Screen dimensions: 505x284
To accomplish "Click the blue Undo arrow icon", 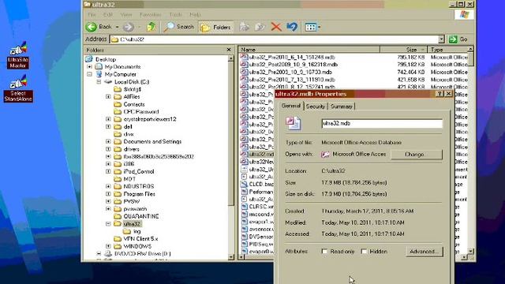I will coord(292,27).
